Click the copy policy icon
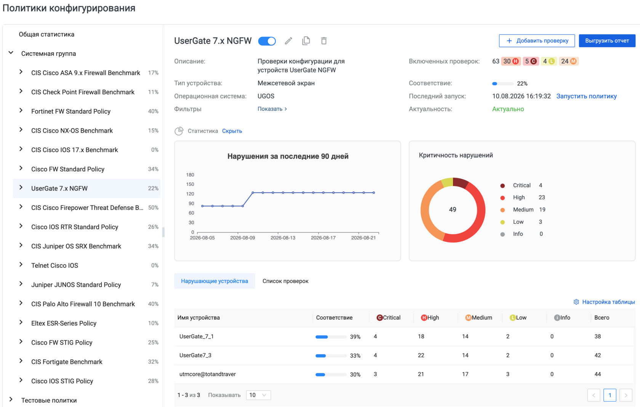This screenshot has height=407, width=640. click(x=306, y=41)
